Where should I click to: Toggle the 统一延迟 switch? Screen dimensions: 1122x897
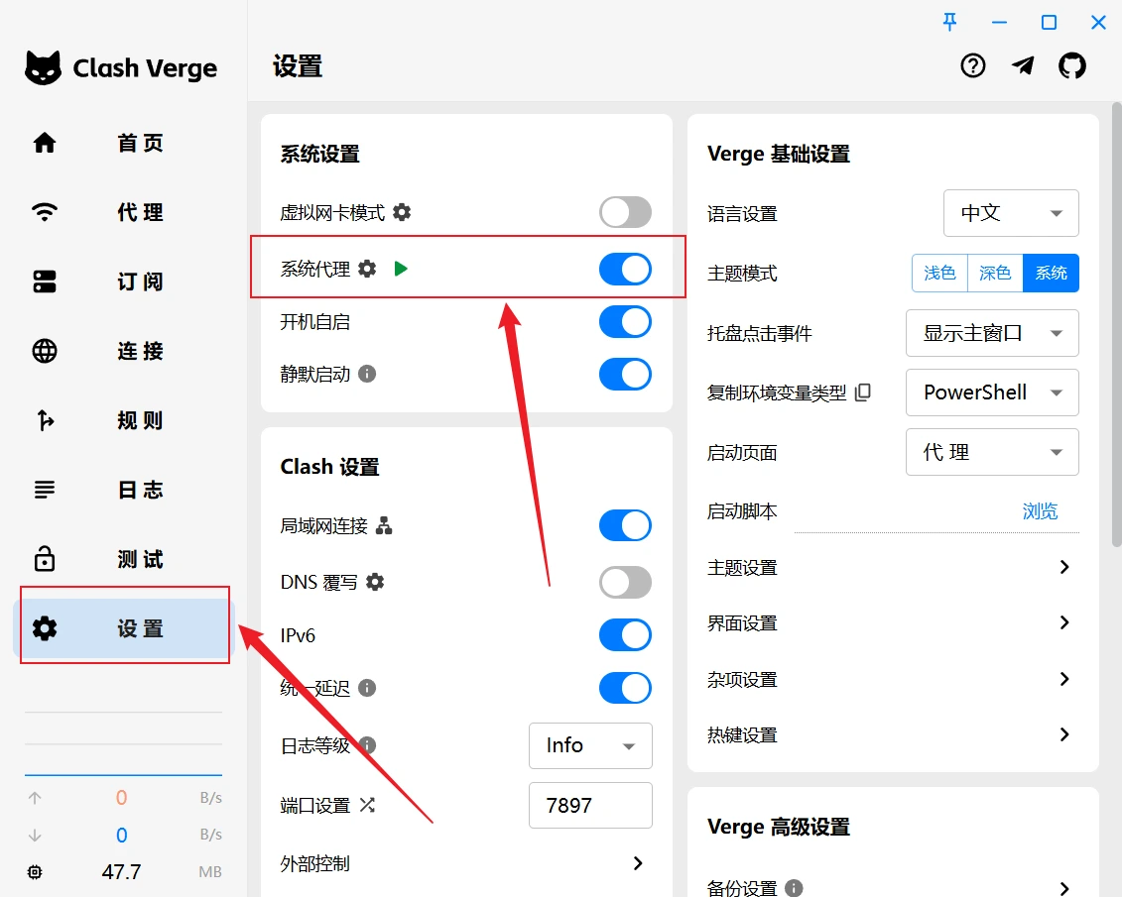625,688
